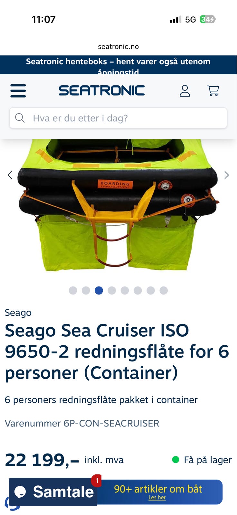237x515 pixels.
Task: Open the Seago brand link
Action: 18,313
